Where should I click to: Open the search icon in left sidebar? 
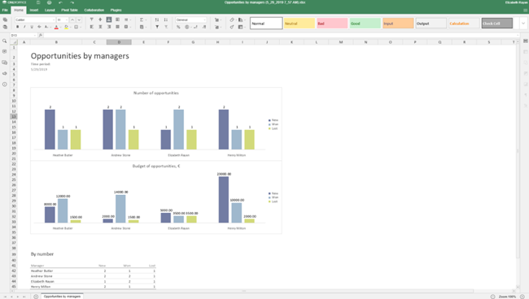[4, 41]
